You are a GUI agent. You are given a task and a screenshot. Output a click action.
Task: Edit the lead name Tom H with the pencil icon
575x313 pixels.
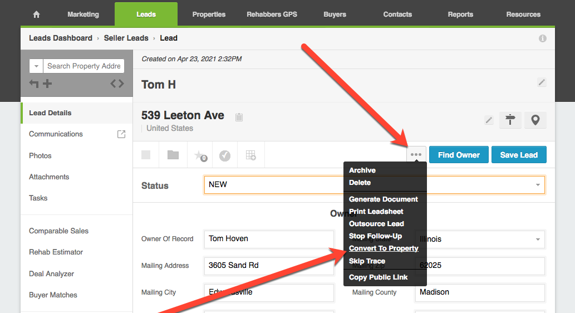click(542, 82)
